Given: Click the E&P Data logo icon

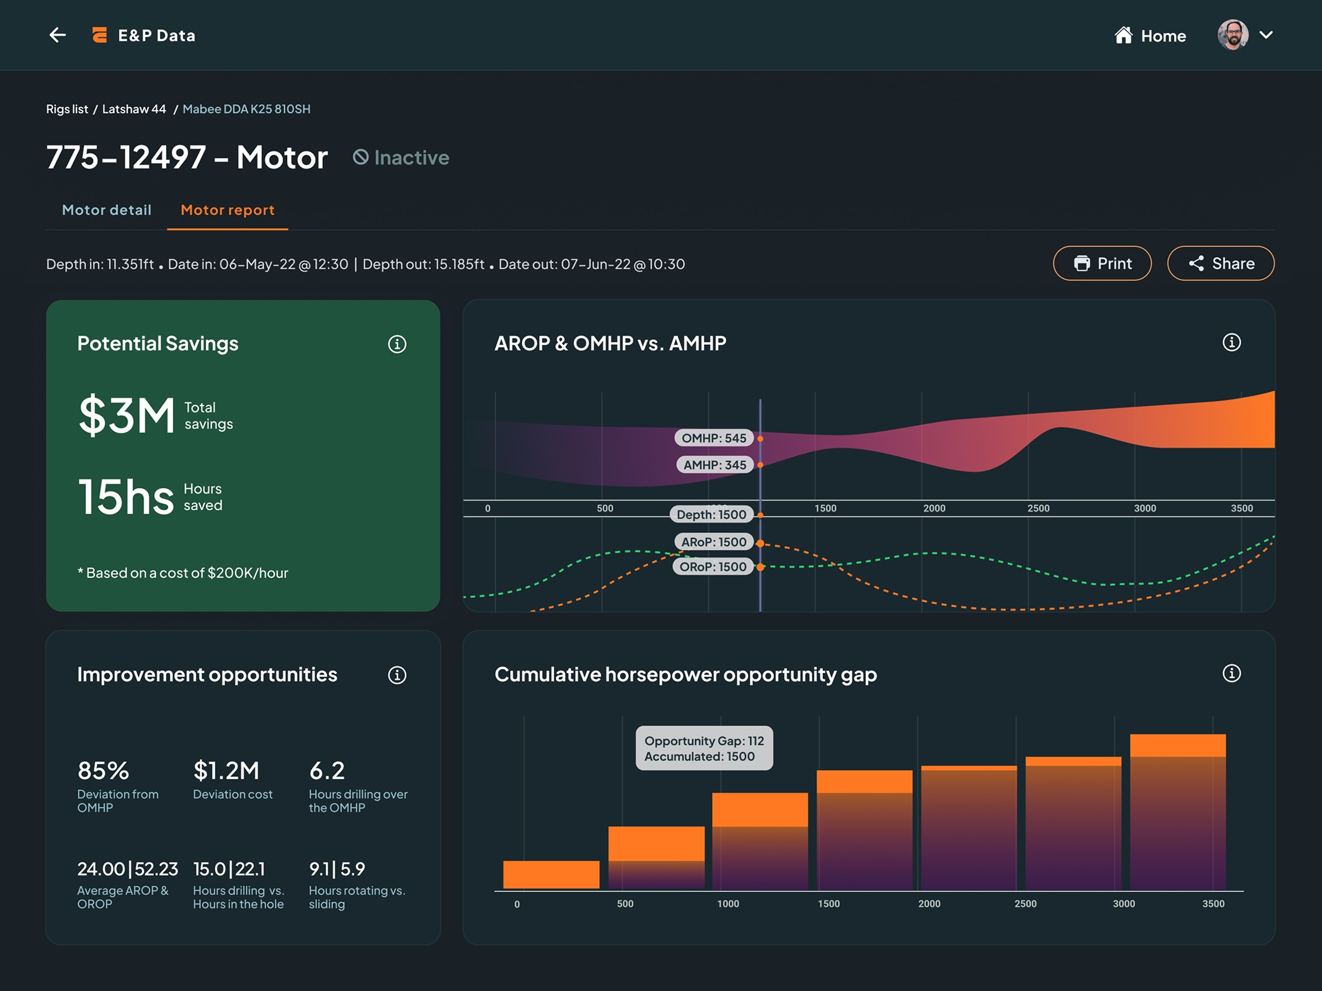Looking at the screenshot, I should 100,36.
